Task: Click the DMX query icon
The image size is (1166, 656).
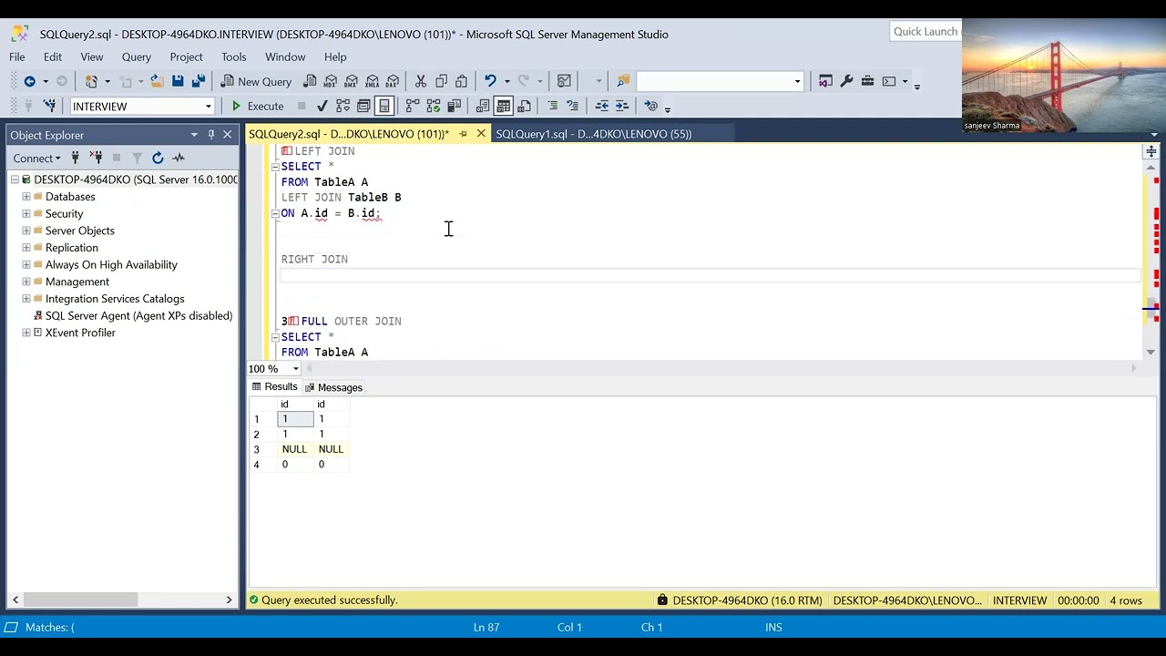Action: pyautogui.click(x=351, y=81)
